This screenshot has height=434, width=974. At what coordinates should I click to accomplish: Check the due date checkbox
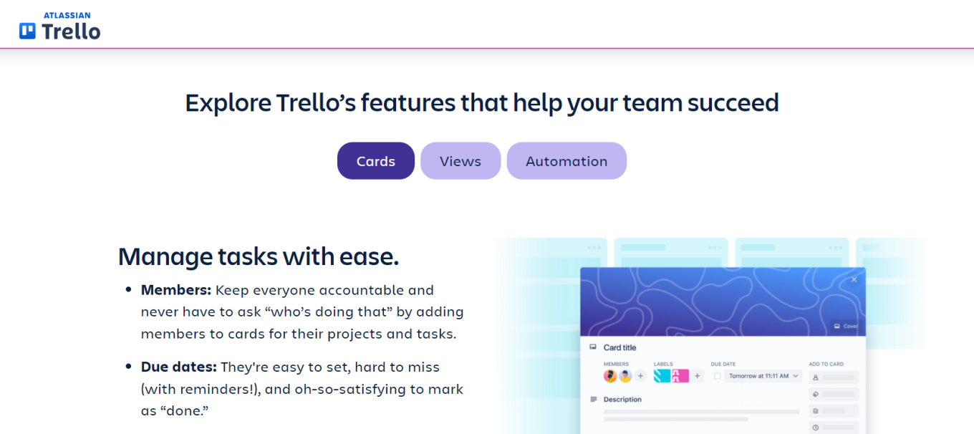tap(718, 376)
